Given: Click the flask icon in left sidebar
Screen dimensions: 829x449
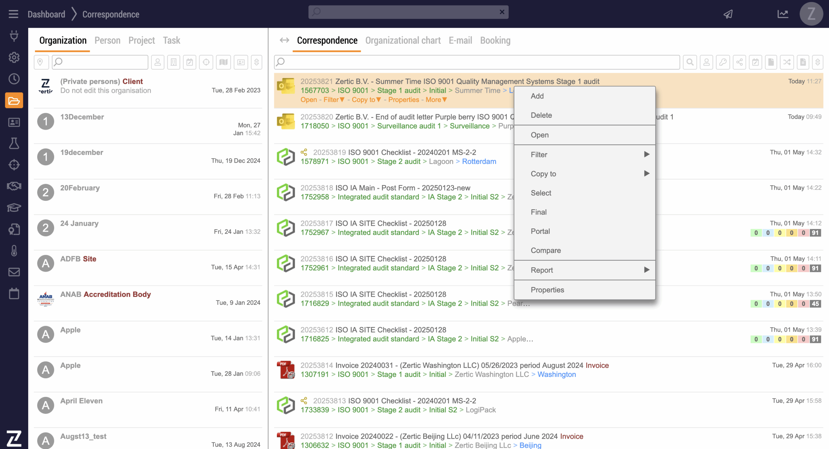Looking at the screenshot, I should tap(14, 143).
